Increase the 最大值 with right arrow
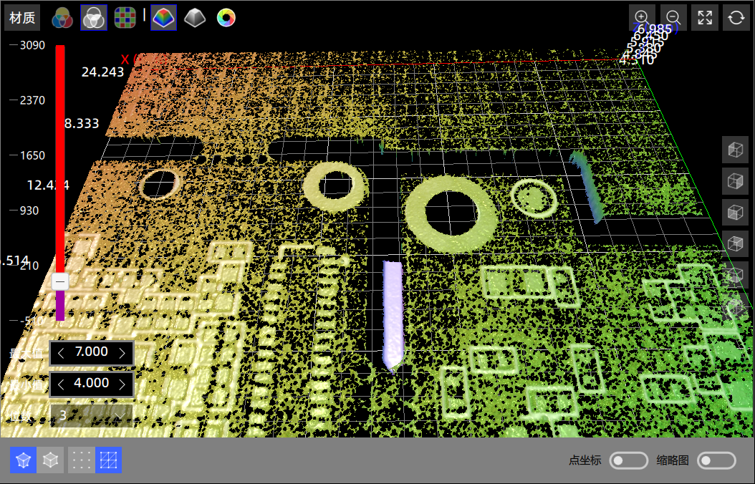Screen dimensions: 755x484 click(x=122, y=352)
